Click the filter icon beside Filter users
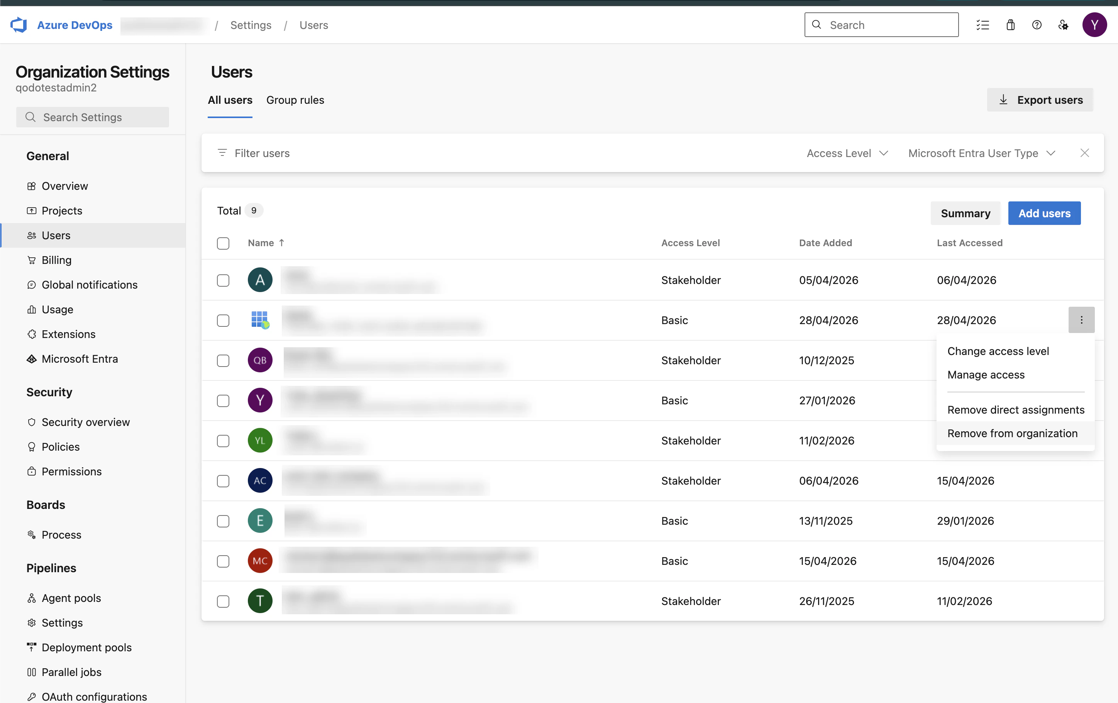Screen dimensions: 1118x703 (x=222, y=153)
